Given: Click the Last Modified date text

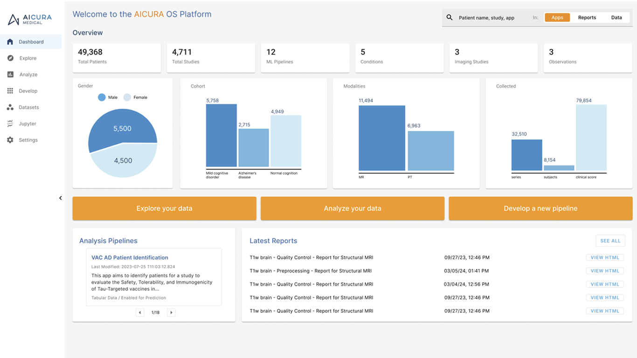Looking at the screenshot, I should (133, 267).
